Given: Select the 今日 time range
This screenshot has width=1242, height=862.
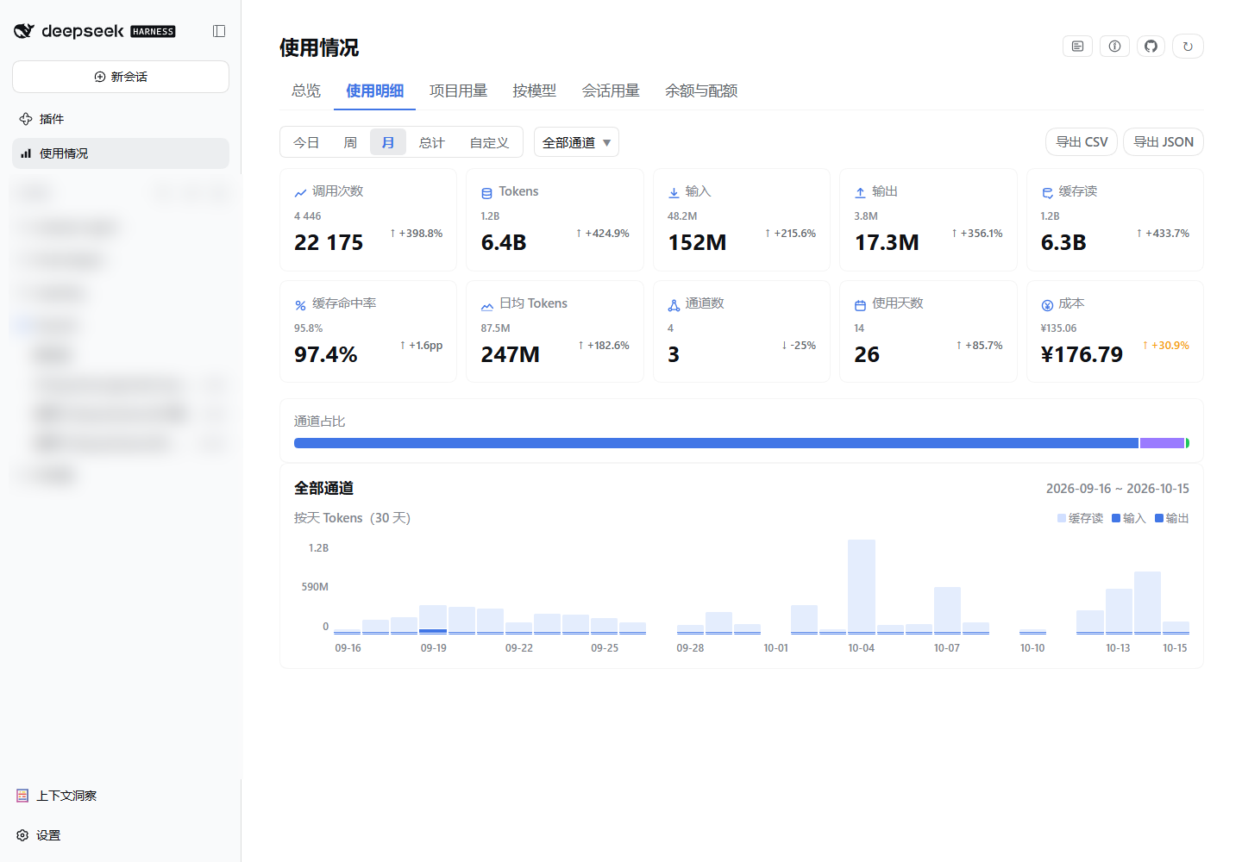Looking at the screenshot, I should coord(306,142).
